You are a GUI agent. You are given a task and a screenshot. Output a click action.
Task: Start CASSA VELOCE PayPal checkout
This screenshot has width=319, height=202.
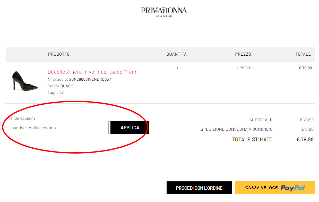(274, 188)
